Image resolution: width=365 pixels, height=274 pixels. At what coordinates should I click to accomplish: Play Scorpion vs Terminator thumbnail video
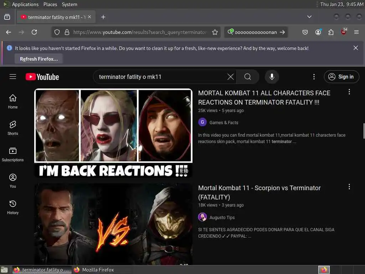click(113, 224)
